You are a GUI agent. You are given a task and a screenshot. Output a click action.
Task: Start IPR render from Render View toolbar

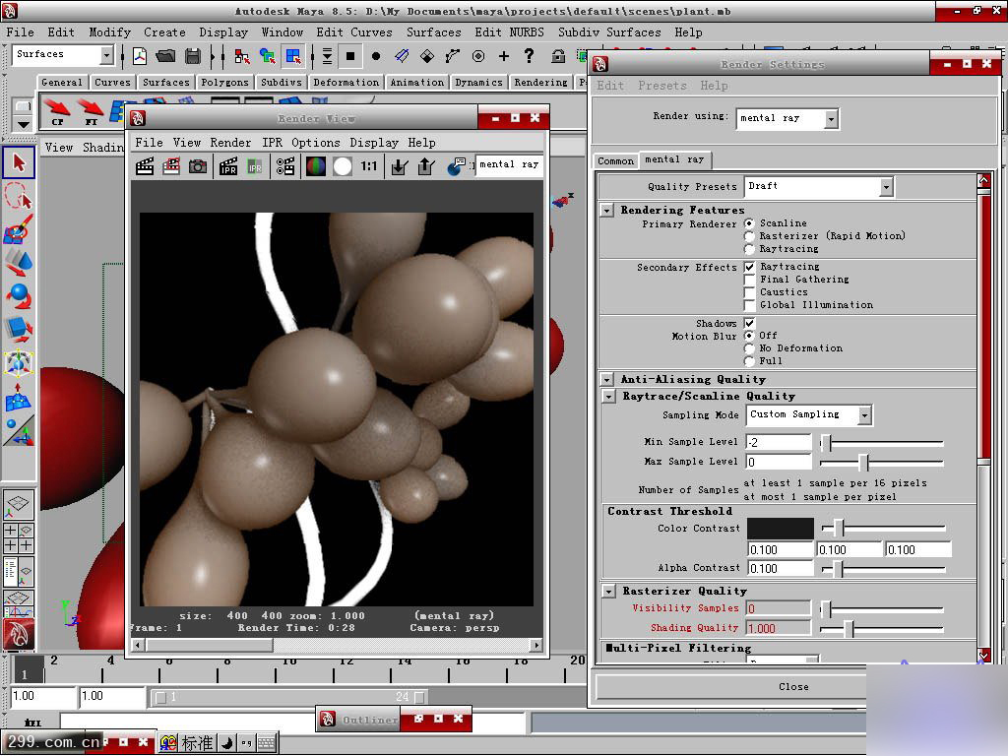[228, 166]
